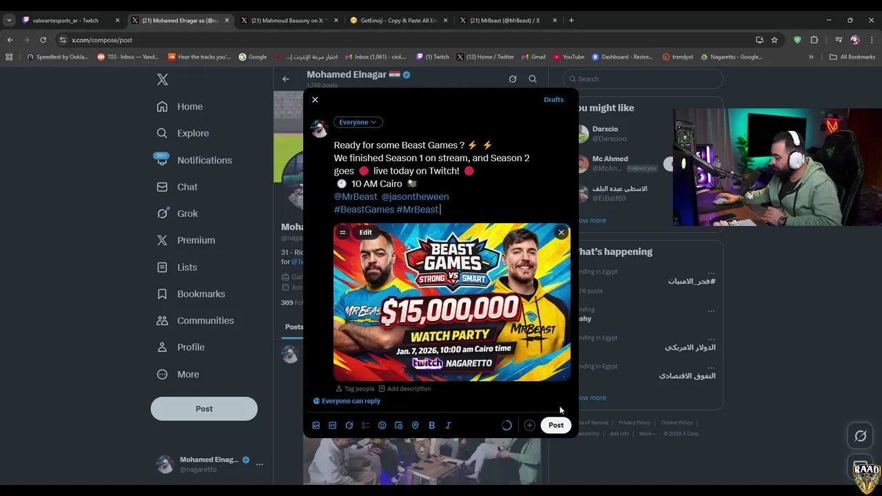This screenshot has width=882, height=496.
Task: Click Edit on attached image
Action: pos(365,233)
